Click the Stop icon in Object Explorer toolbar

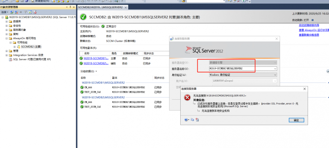click(21, 12)
